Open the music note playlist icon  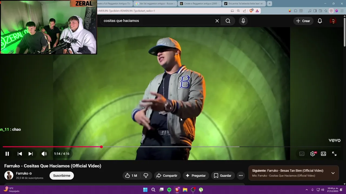click(310, 11)
